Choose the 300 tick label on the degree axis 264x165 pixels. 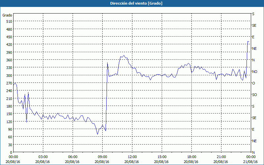click(9, 76)
